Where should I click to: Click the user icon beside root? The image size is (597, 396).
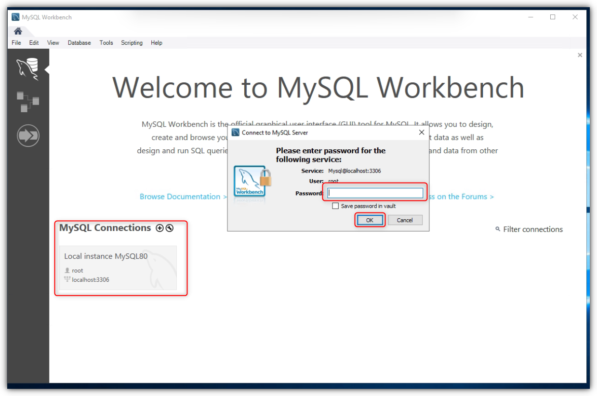(x=67, y=271)
